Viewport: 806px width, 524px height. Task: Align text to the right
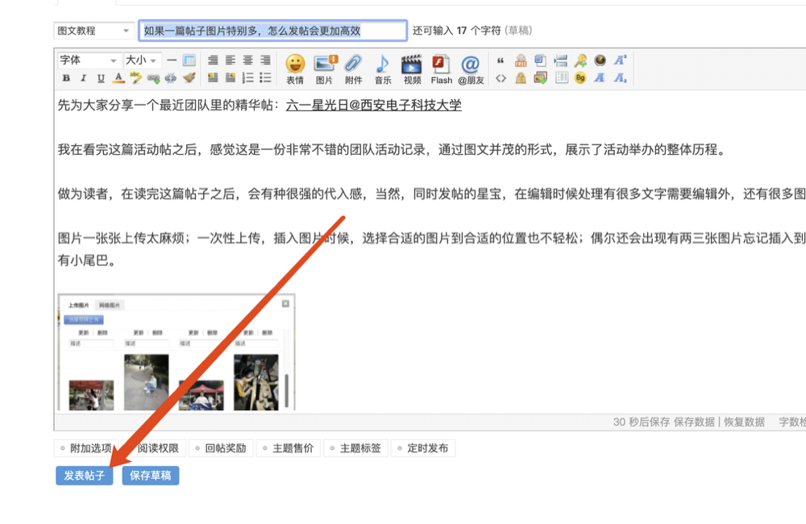click(265, 60)
